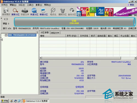Click the first quick launch icon in taskbar
The image size is (137, 103).
click(12, 101)
